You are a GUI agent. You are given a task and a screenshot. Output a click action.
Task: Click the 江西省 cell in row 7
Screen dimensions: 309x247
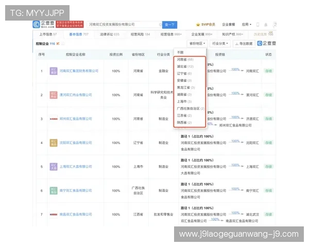click(138, 214)
